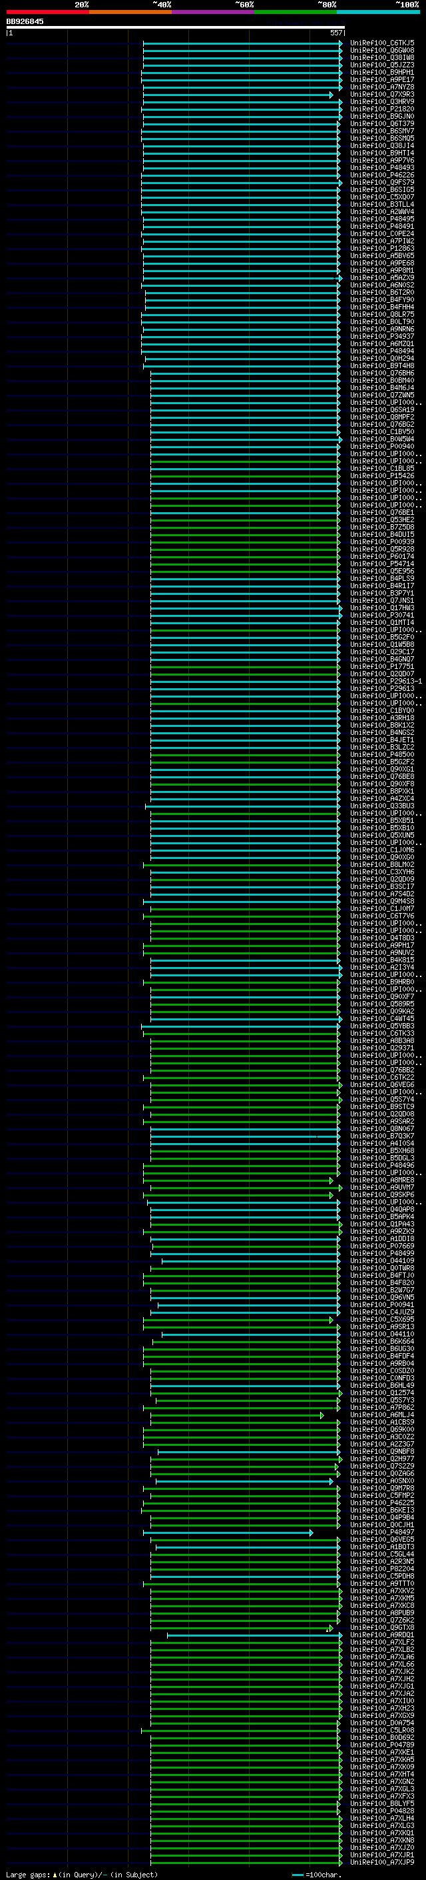Select hit label UniRef100_P04789
The height and width of the screenshot is (1880, 426).
pos(381,1744)
